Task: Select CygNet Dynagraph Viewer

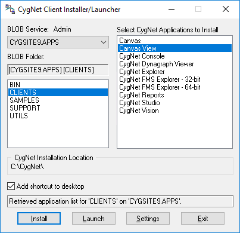Action: [x=174, y=64]
